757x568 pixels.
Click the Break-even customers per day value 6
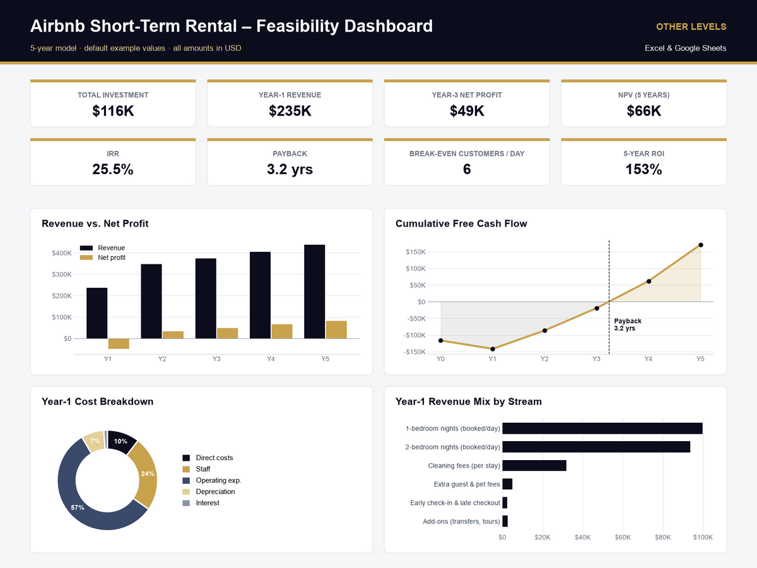[467, 170]
